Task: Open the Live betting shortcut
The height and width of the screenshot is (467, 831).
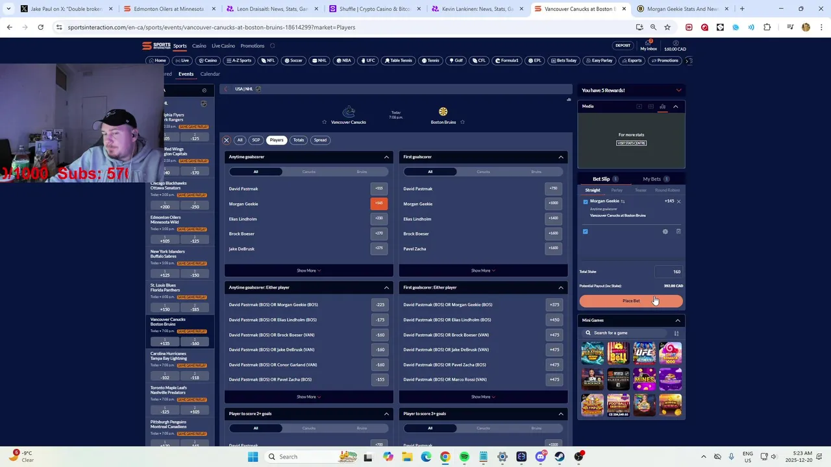Action: point(182,60)
